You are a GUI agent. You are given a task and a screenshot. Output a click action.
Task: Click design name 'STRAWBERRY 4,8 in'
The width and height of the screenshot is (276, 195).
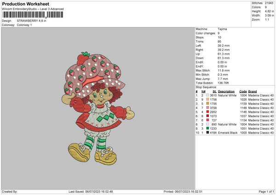point(31,21)
